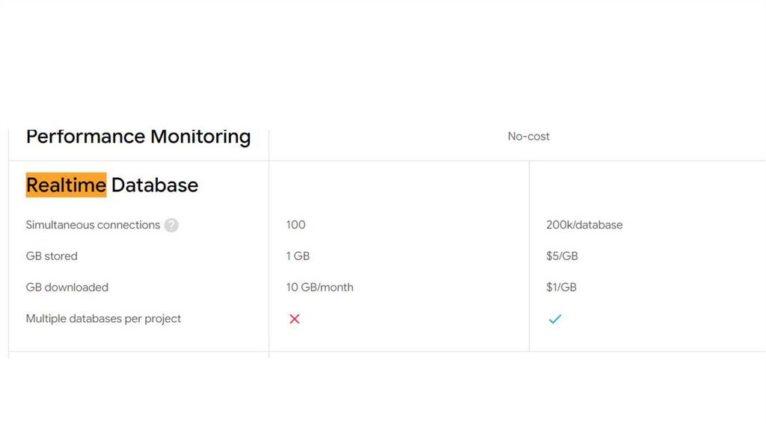Click the Realtime Database heading

[x=112, y=185]
